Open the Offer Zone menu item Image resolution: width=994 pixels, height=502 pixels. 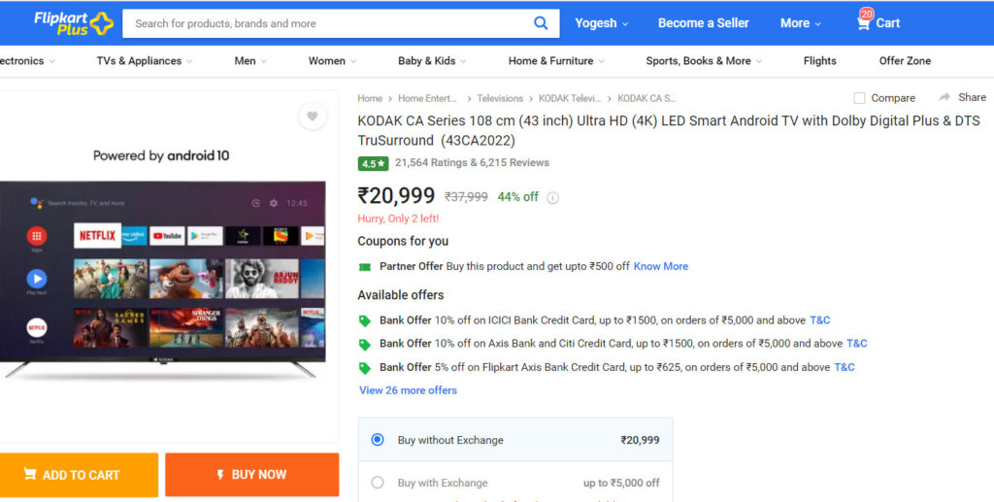[905, 61]
